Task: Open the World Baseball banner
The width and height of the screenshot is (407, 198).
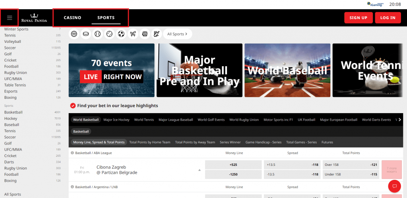Action: pyautogui.click(x=287, y=70)
